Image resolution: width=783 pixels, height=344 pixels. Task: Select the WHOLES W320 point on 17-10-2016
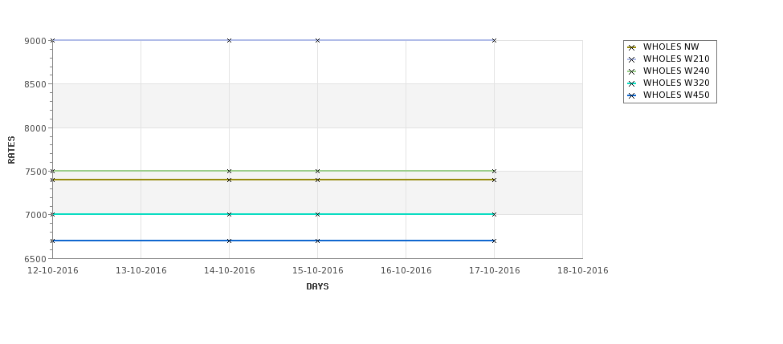[495, 214]
